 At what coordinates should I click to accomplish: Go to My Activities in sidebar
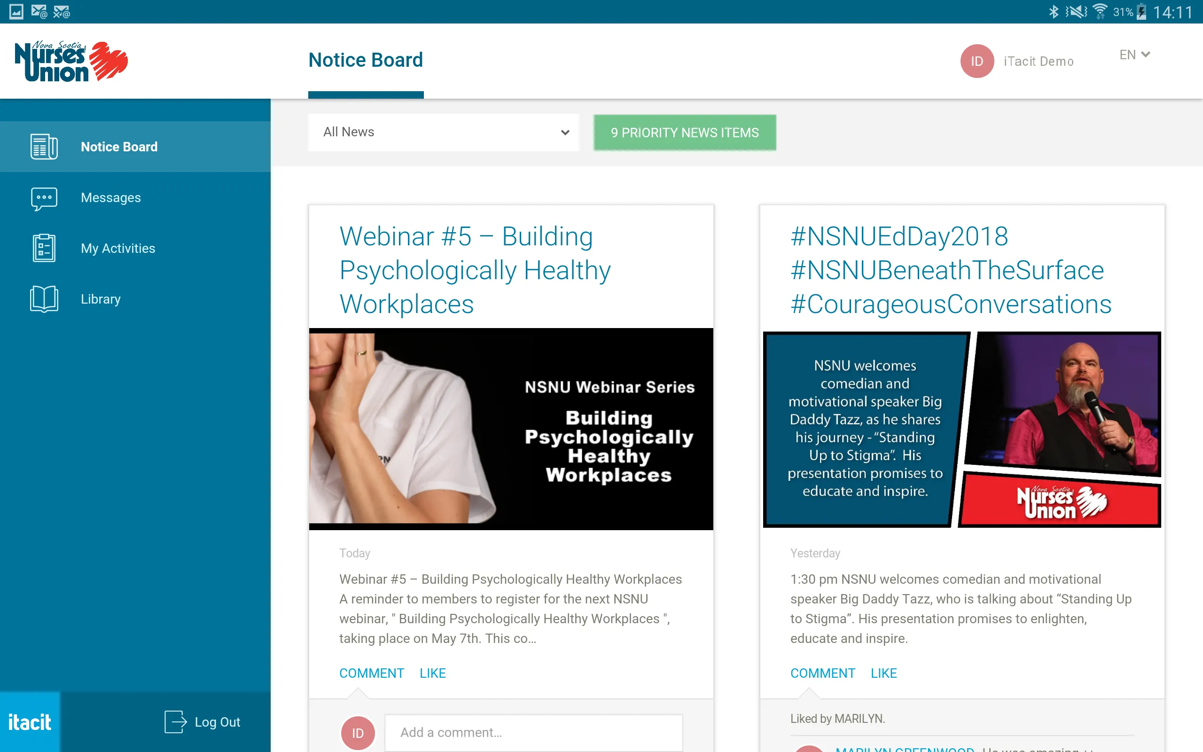click(x=135, y=248)
